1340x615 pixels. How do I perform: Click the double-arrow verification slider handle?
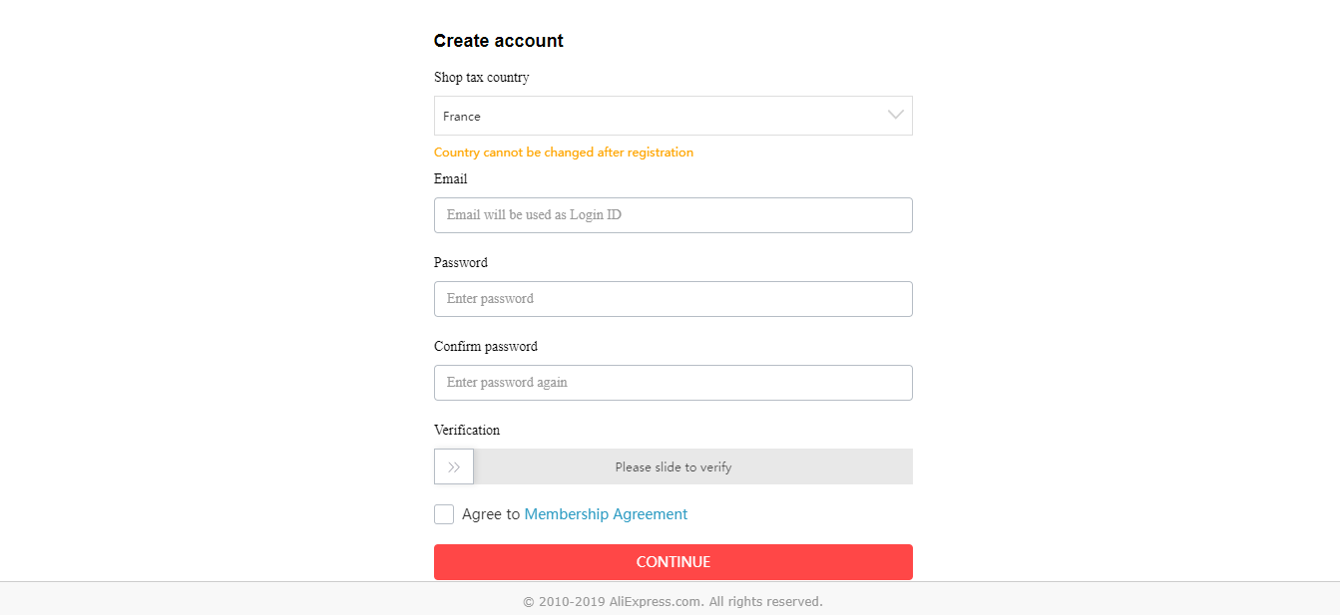[x=454, y=466]
